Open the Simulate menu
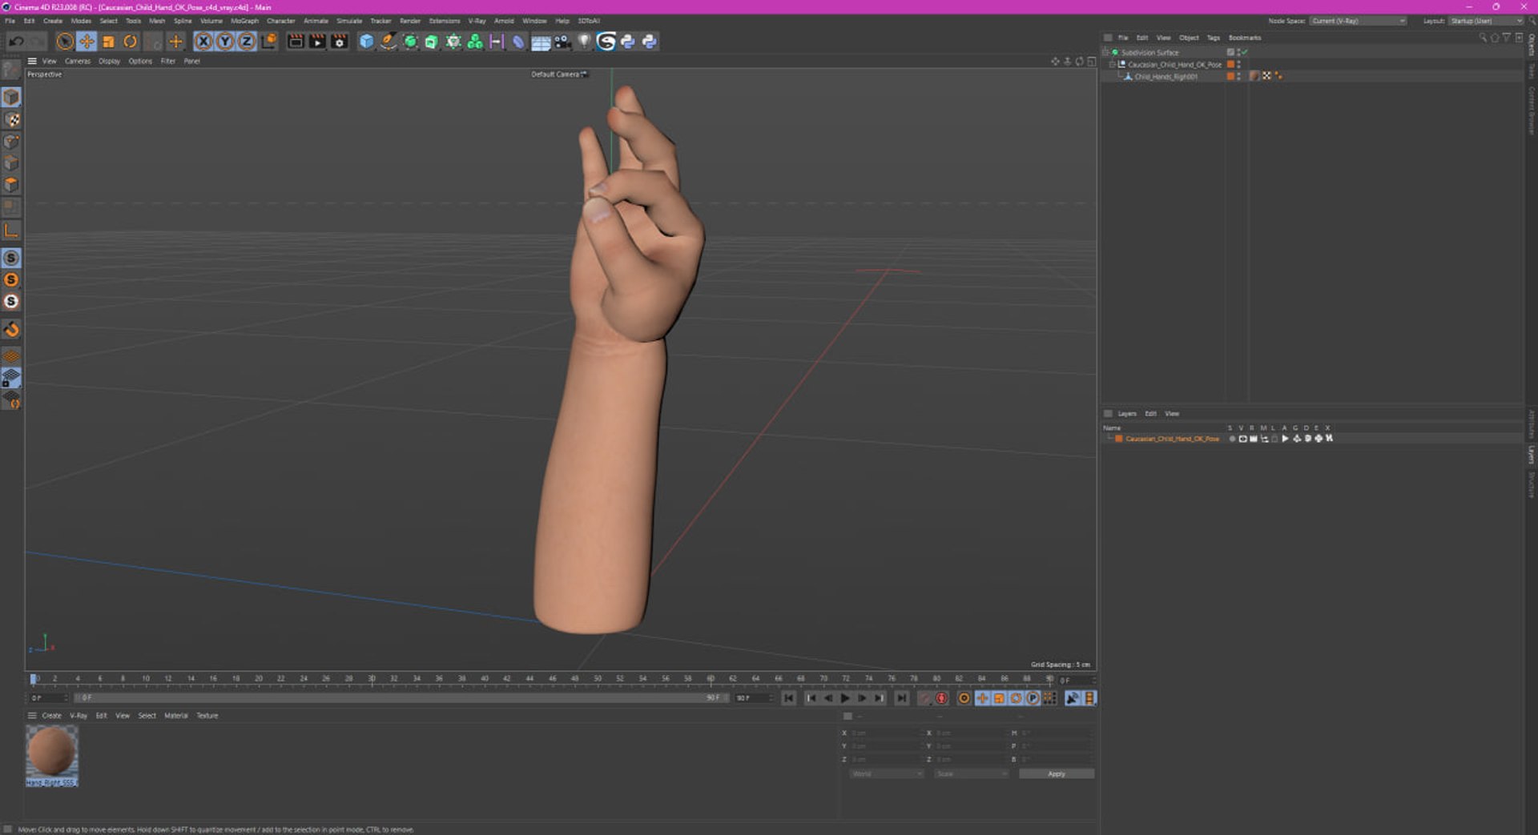Viewport: 1538px width, 835px height. (x=349, y=21)
